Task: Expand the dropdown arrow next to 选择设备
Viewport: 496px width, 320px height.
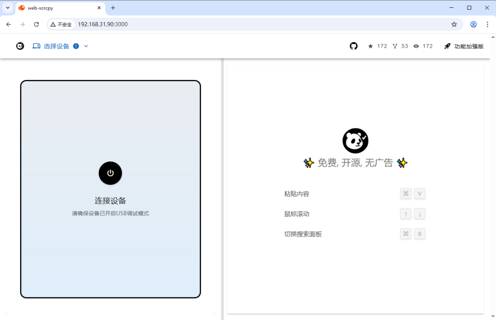Action: coord(86,46)
